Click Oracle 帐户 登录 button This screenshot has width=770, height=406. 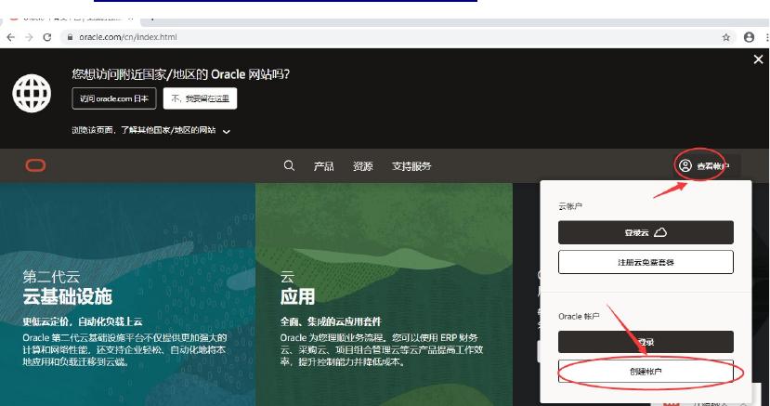[x=646, y=342]
